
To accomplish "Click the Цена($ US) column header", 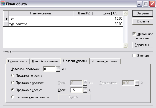I will click(x=110, y=13).
